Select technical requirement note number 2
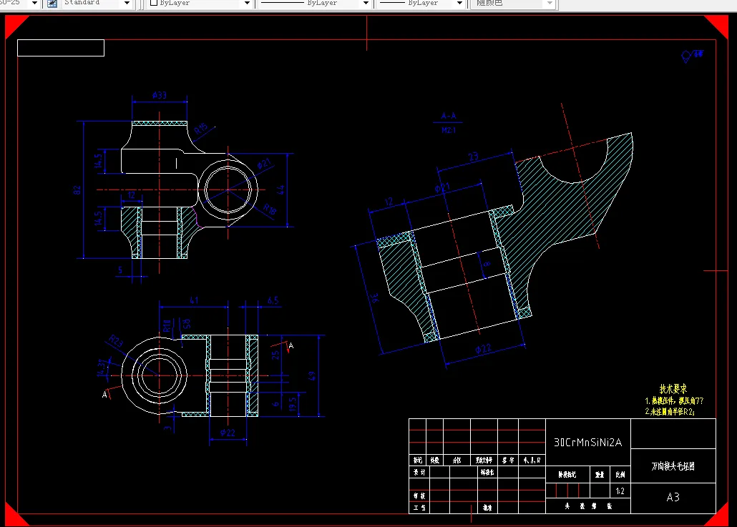 [670, 412]
